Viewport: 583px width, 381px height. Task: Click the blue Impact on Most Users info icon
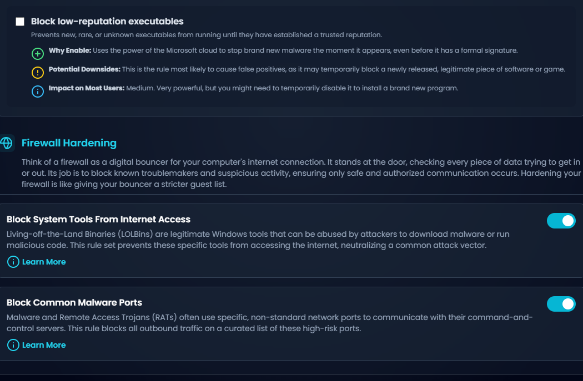coord(37,92)
